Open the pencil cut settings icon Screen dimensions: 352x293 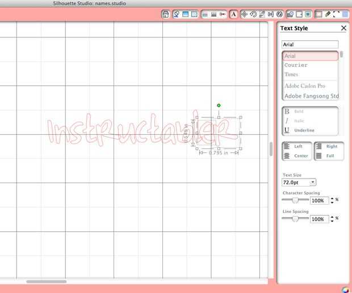(x=328, y=14)
